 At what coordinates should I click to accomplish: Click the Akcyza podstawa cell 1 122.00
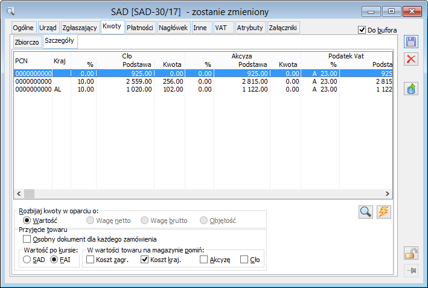(242, 89)
